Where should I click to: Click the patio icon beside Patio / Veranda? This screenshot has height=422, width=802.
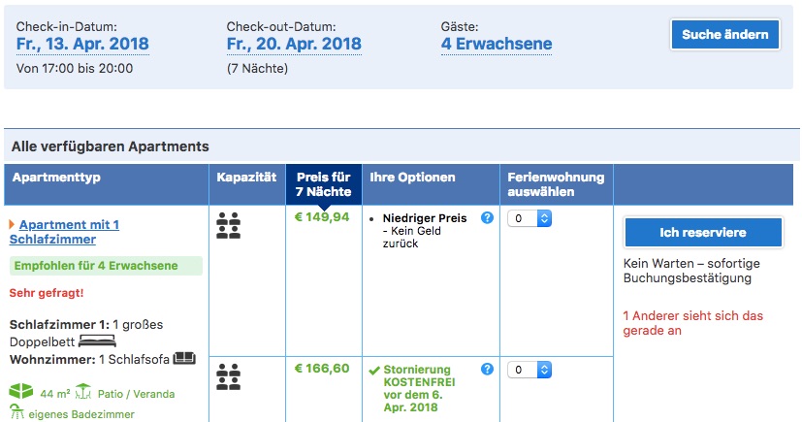coord(82,392)
